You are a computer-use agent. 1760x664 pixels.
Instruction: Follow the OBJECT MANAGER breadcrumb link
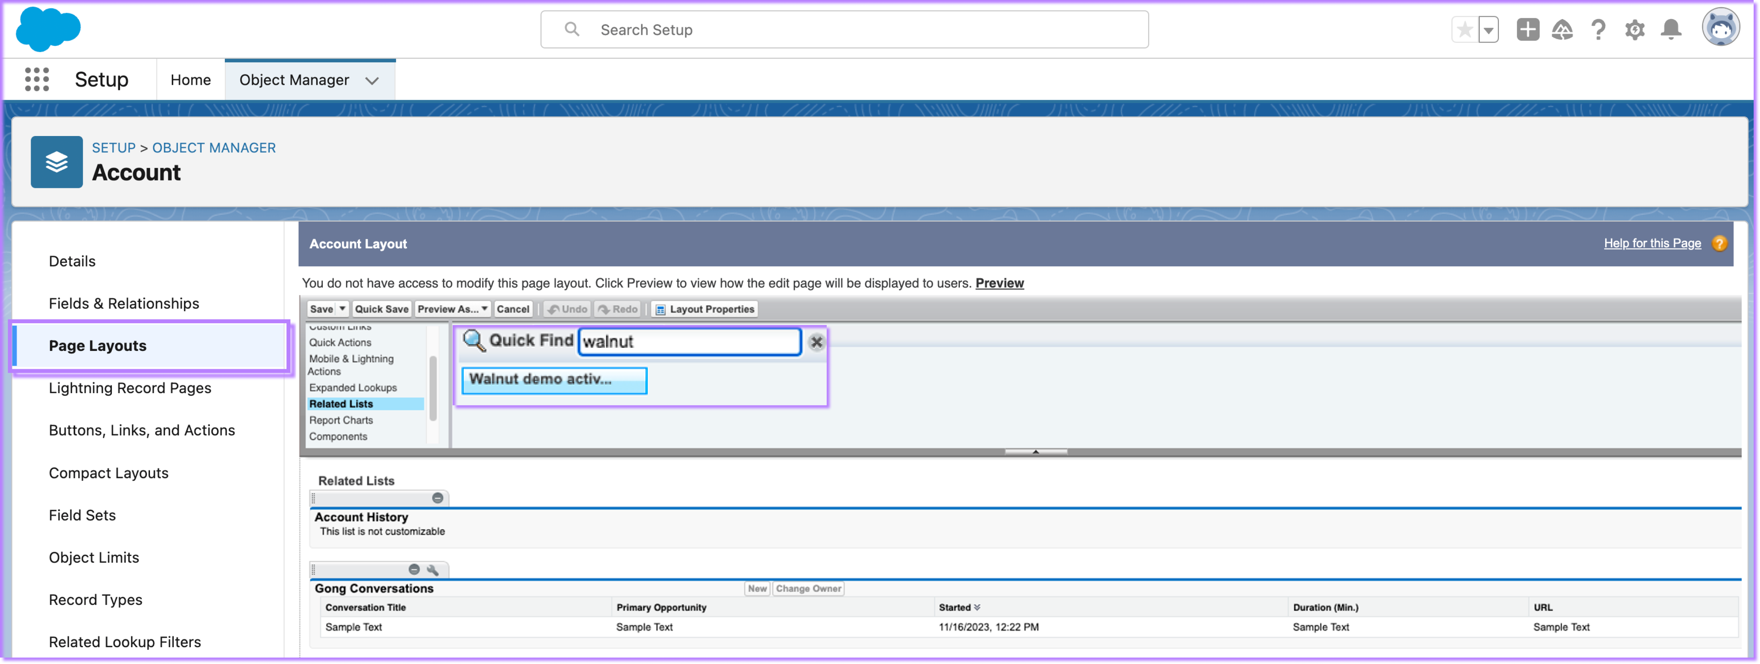click(x=214, y=147)
